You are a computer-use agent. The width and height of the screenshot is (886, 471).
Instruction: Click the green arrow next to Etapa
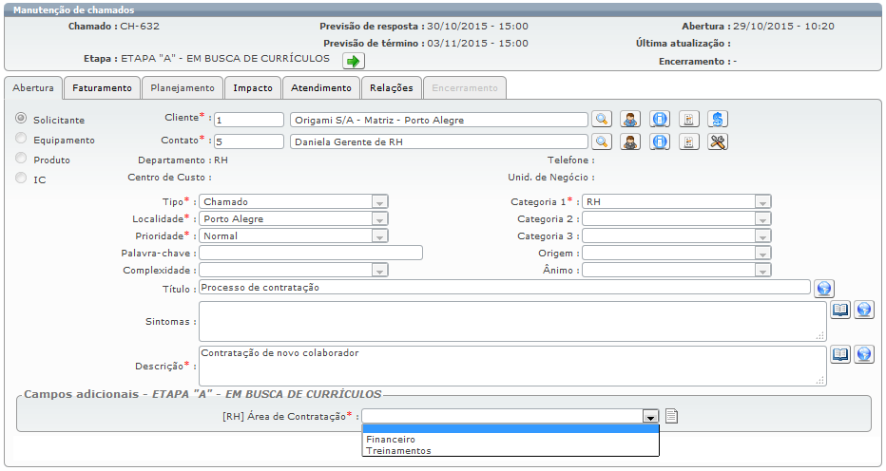coord(354,61)
